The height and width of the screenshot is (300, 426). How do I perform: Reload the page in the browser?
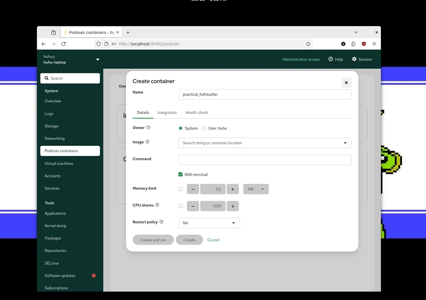point(63,44)
